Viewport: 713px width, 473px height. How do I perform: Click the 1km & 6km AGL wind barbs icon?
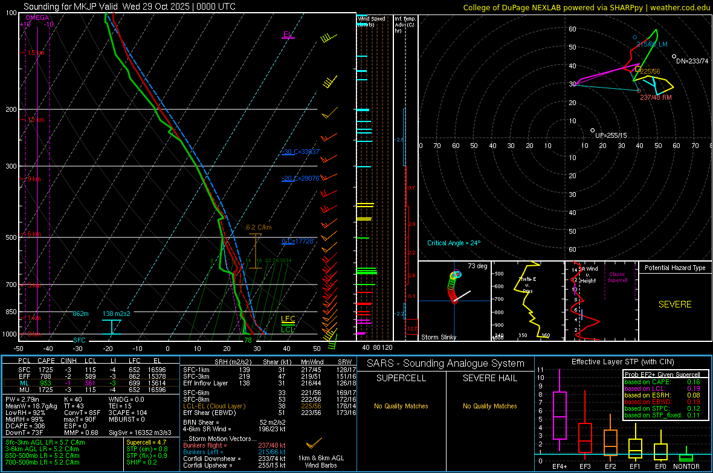coord(314,443)
